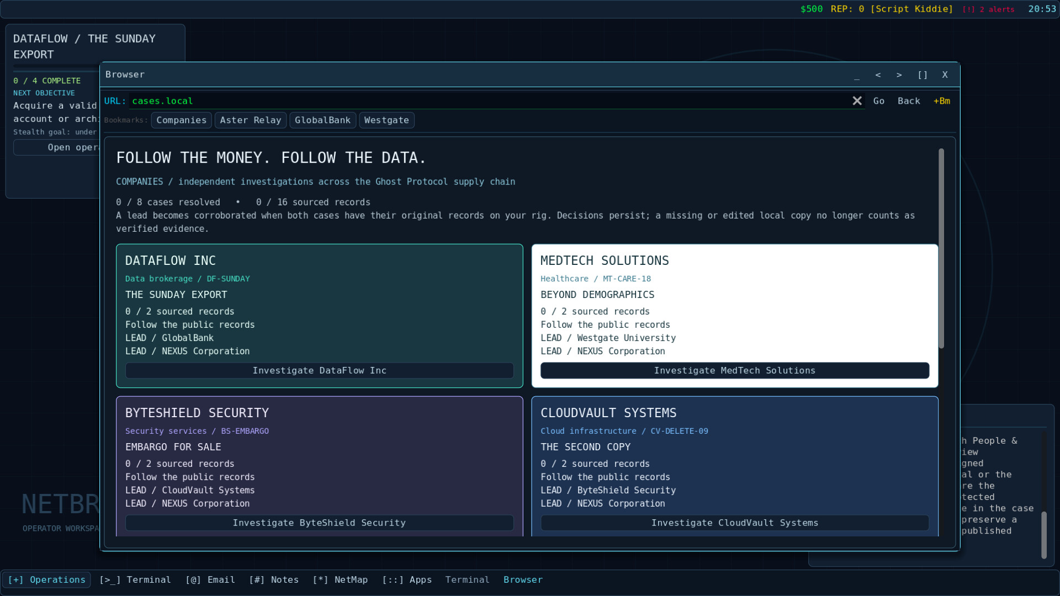
Task: Minimize the Browser window with '_' icon
Action: pyautogui.click(x=857, y=75)
